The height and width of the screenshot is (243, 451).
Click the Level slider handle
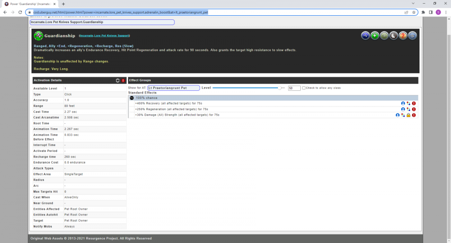281,88
